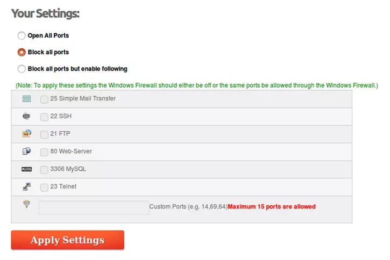
Task: Choose Block all ports but enable following
Action: (x=22, y=69)
